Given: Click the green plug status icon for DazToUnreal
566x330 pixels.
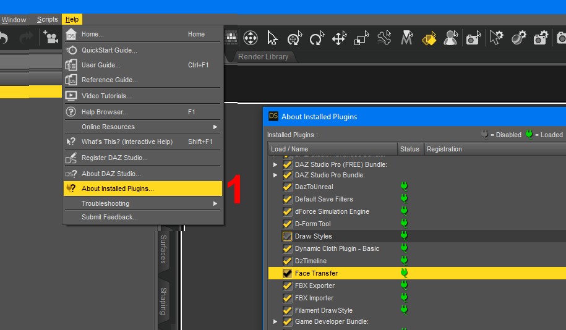Looking at the screenshot, I should pyautogui.click(x=404, y=186).
